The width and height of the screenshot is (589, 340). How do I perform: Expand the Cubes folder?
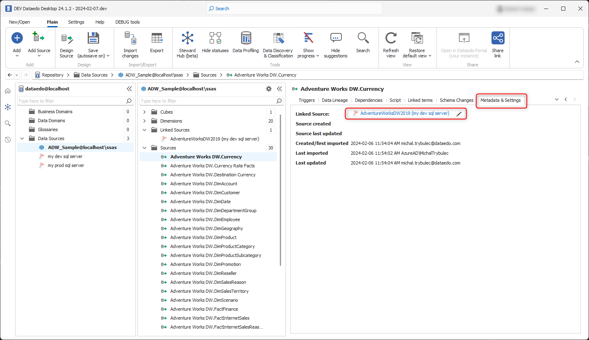tap(144, 112)
